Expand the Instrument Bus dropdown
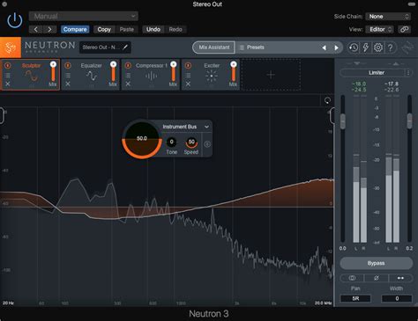This screenshot has width=418, height=321. [206, 127]
